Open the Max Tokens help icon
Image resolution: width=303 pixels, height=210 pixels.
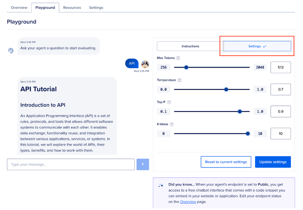click(x=178, y=58)
